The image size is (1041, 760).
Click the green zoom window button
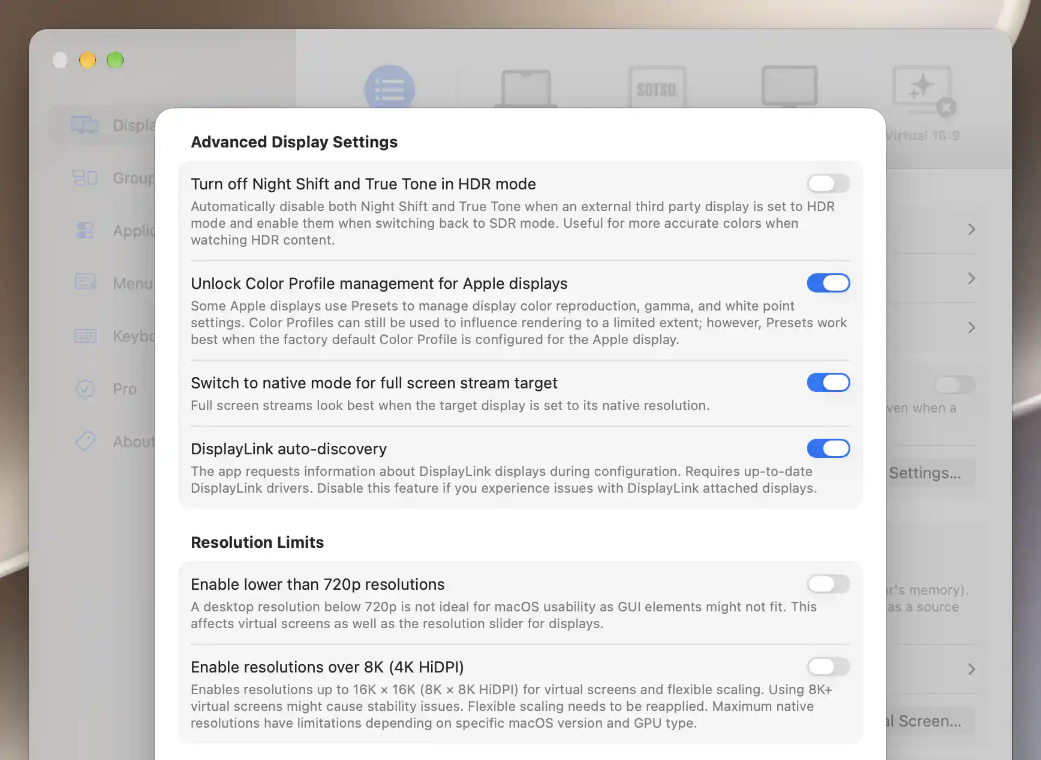115,60
